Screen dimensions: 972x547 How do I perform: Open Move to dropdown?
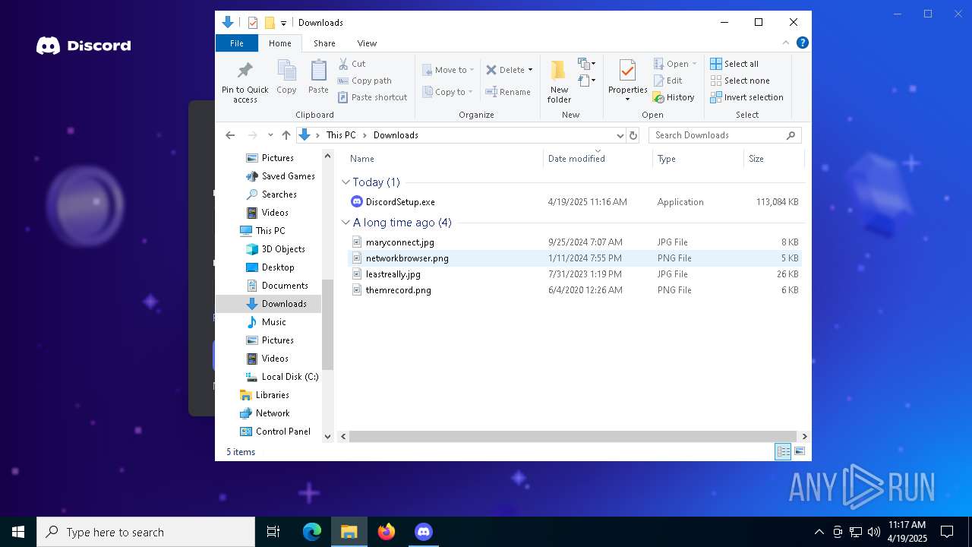click(448, 70)
